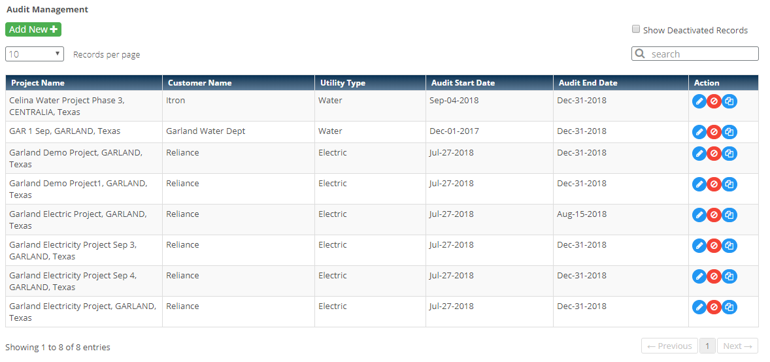Image resolution: width=770 pixels, height=362 pixels.
Task: Edit the Garland Demo Project1 audit
Action: pyautogui.click(x=699, y=184)
